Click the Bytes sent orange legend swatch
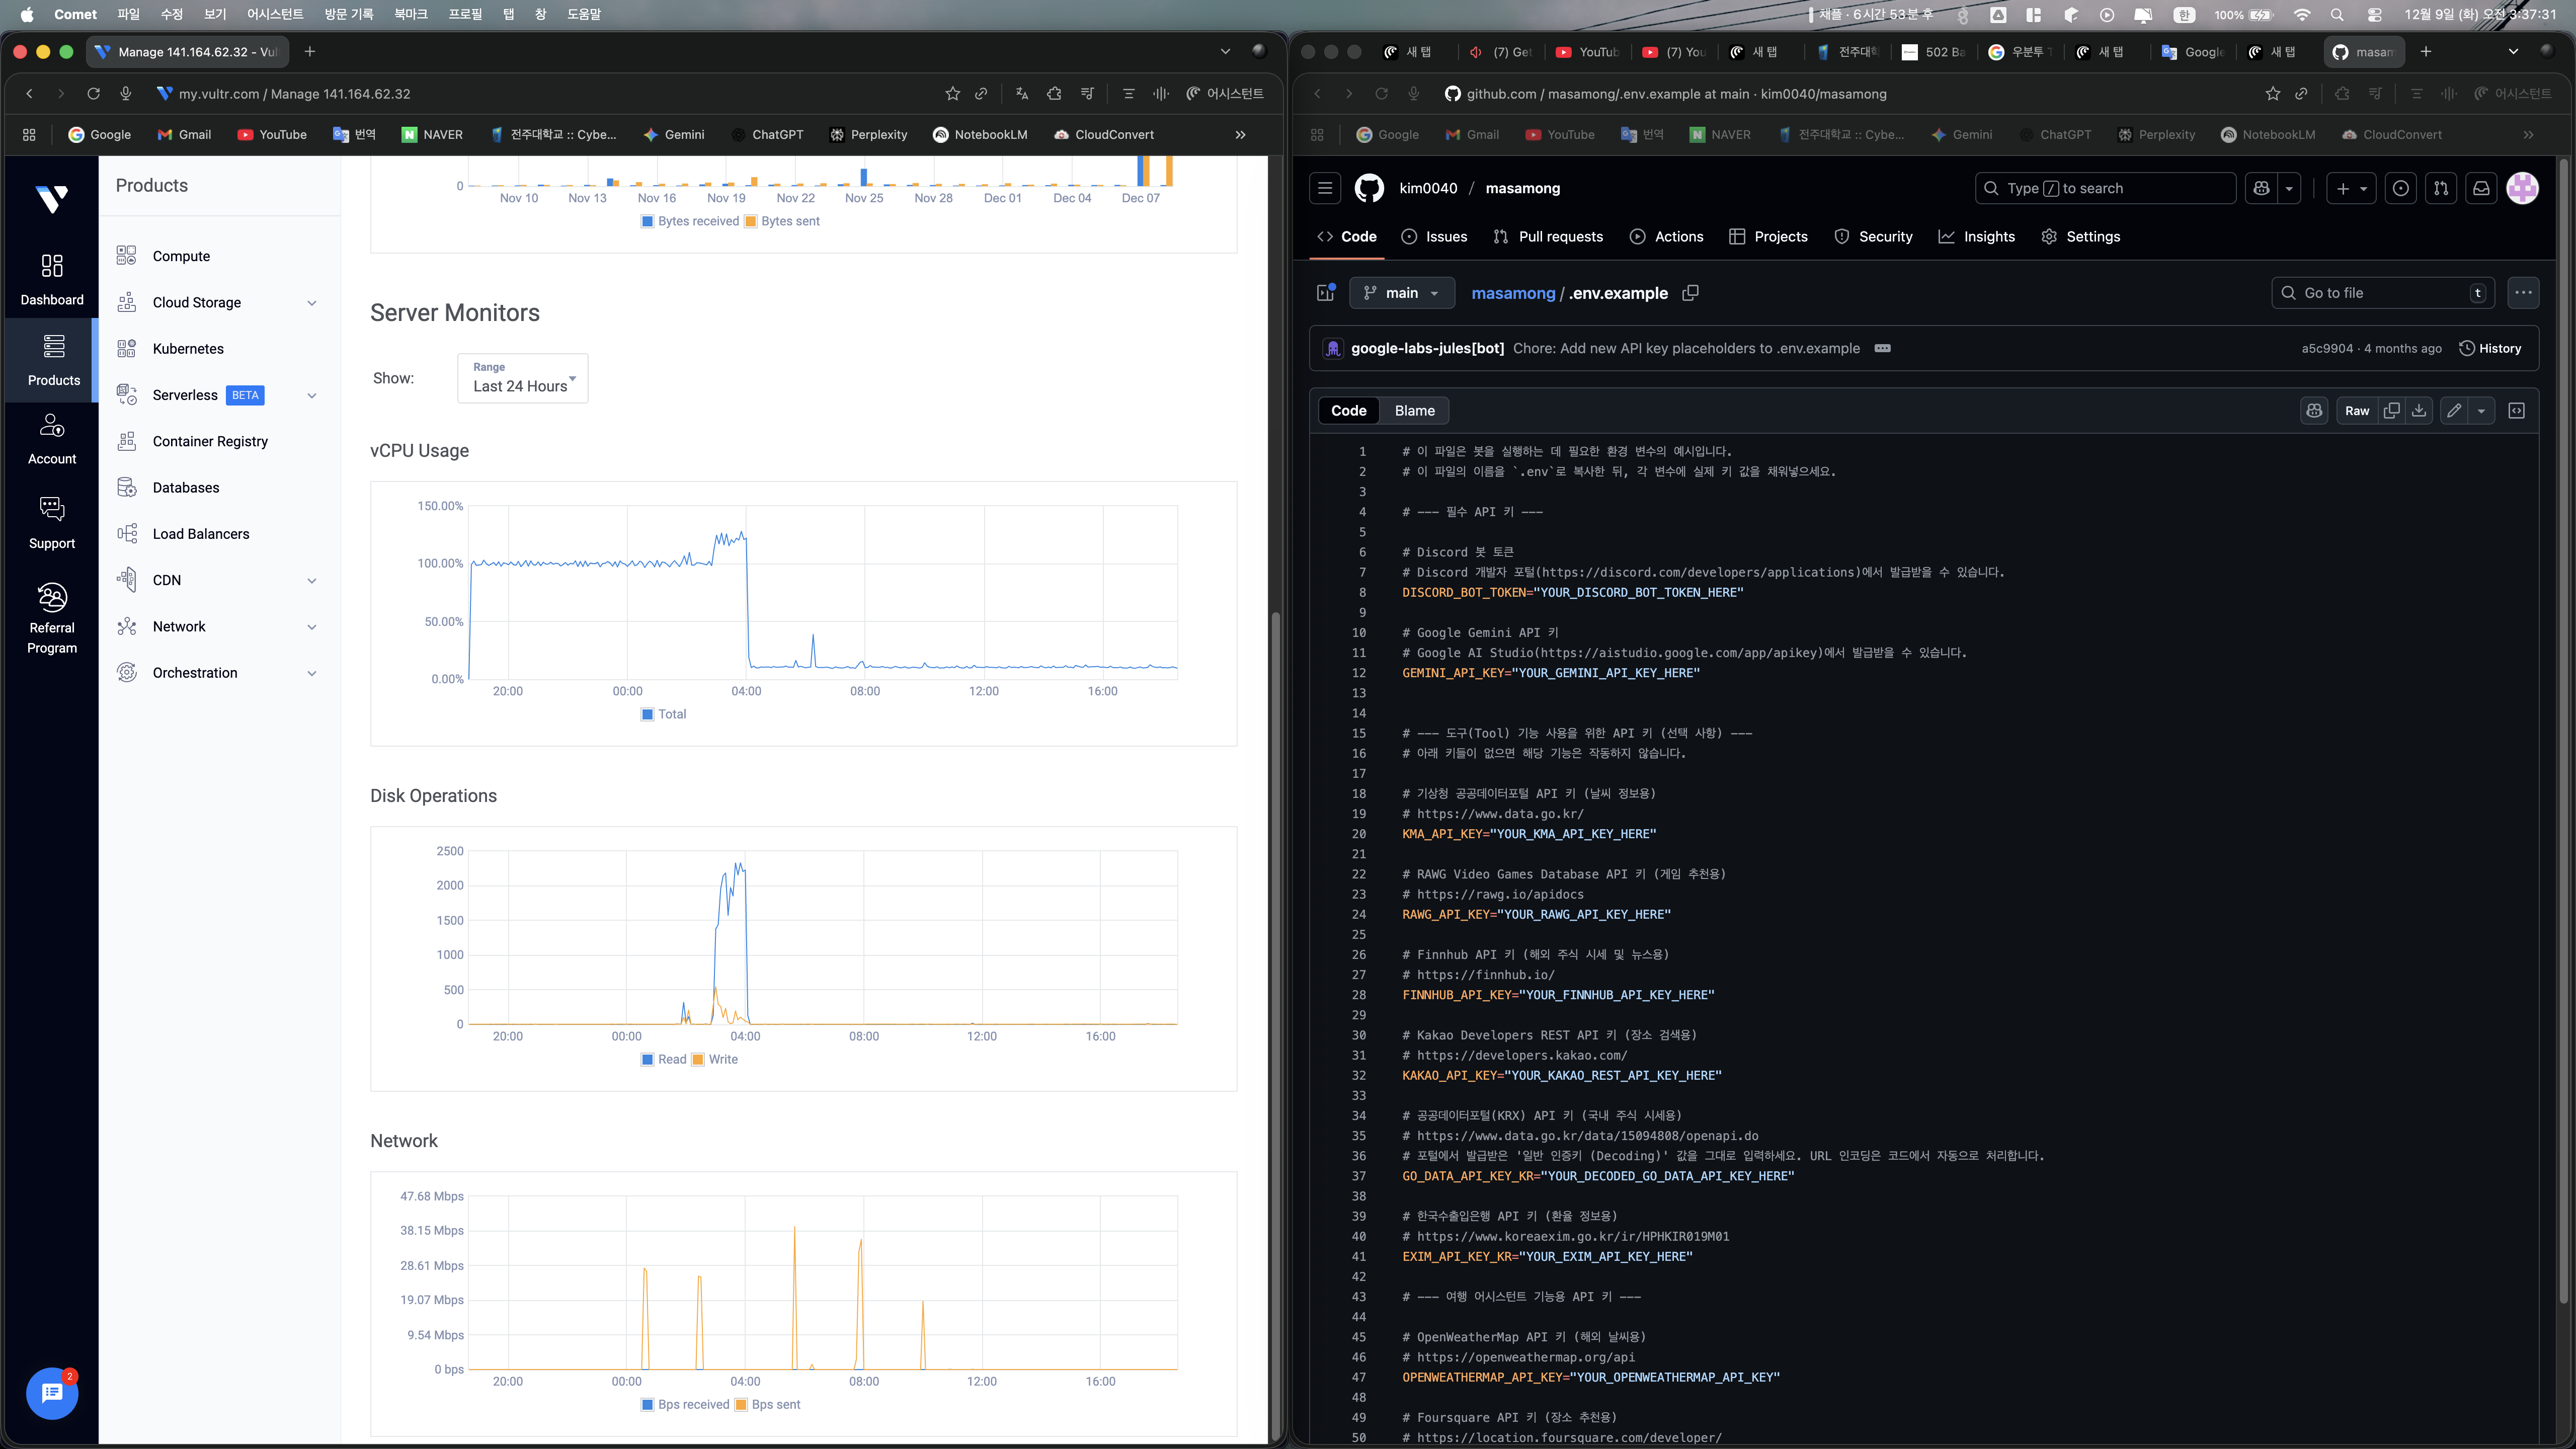Viewport: 2576px width, 1449px height. 750,221
